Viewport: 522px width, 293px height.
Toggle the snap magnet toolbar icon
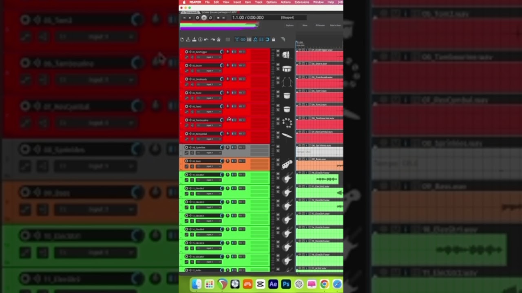pyautogui.click(x=268, y=39)
